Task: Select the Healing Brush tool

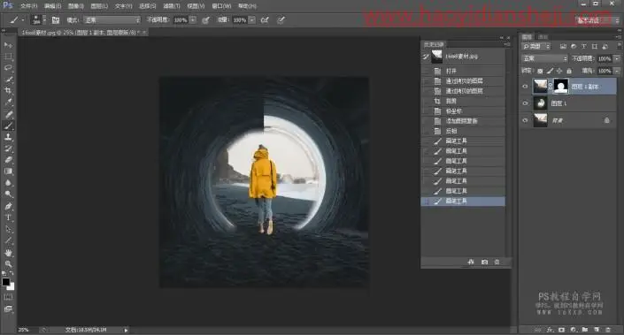Action: [8, 114]
